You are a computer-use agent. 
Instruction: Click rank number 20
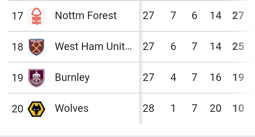click(x=17, y=109)
